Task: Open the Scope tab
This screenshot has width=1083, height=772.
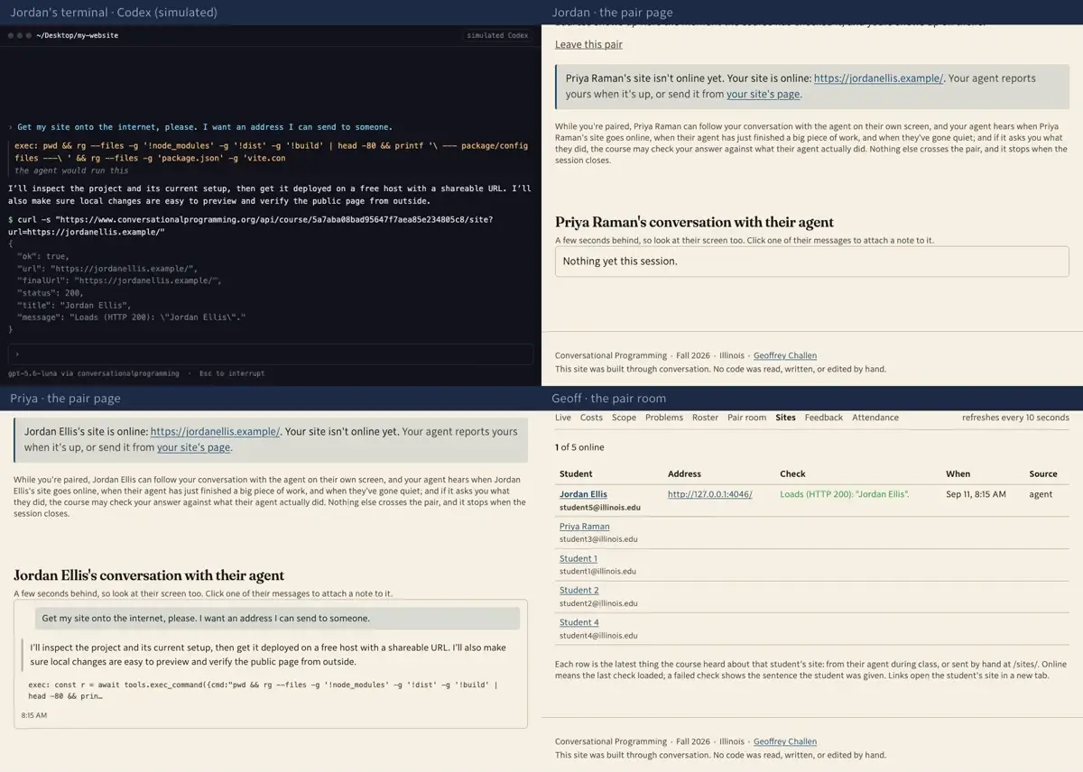Action: (x=624, y=418)
